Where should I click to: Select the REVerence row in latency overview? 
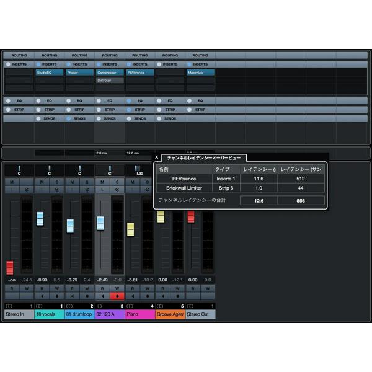(241, 179)
